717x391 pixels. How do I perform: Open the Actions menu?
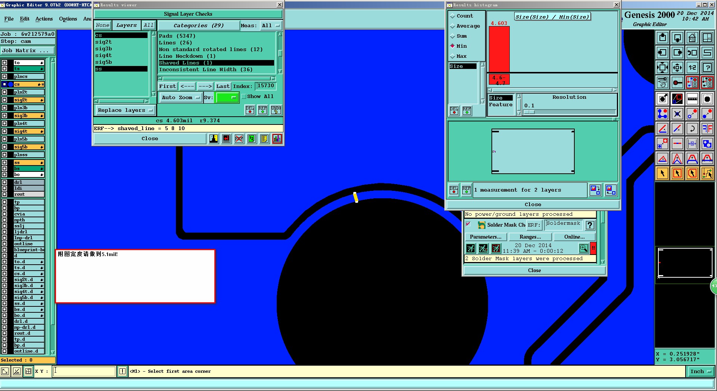[44, 19]
